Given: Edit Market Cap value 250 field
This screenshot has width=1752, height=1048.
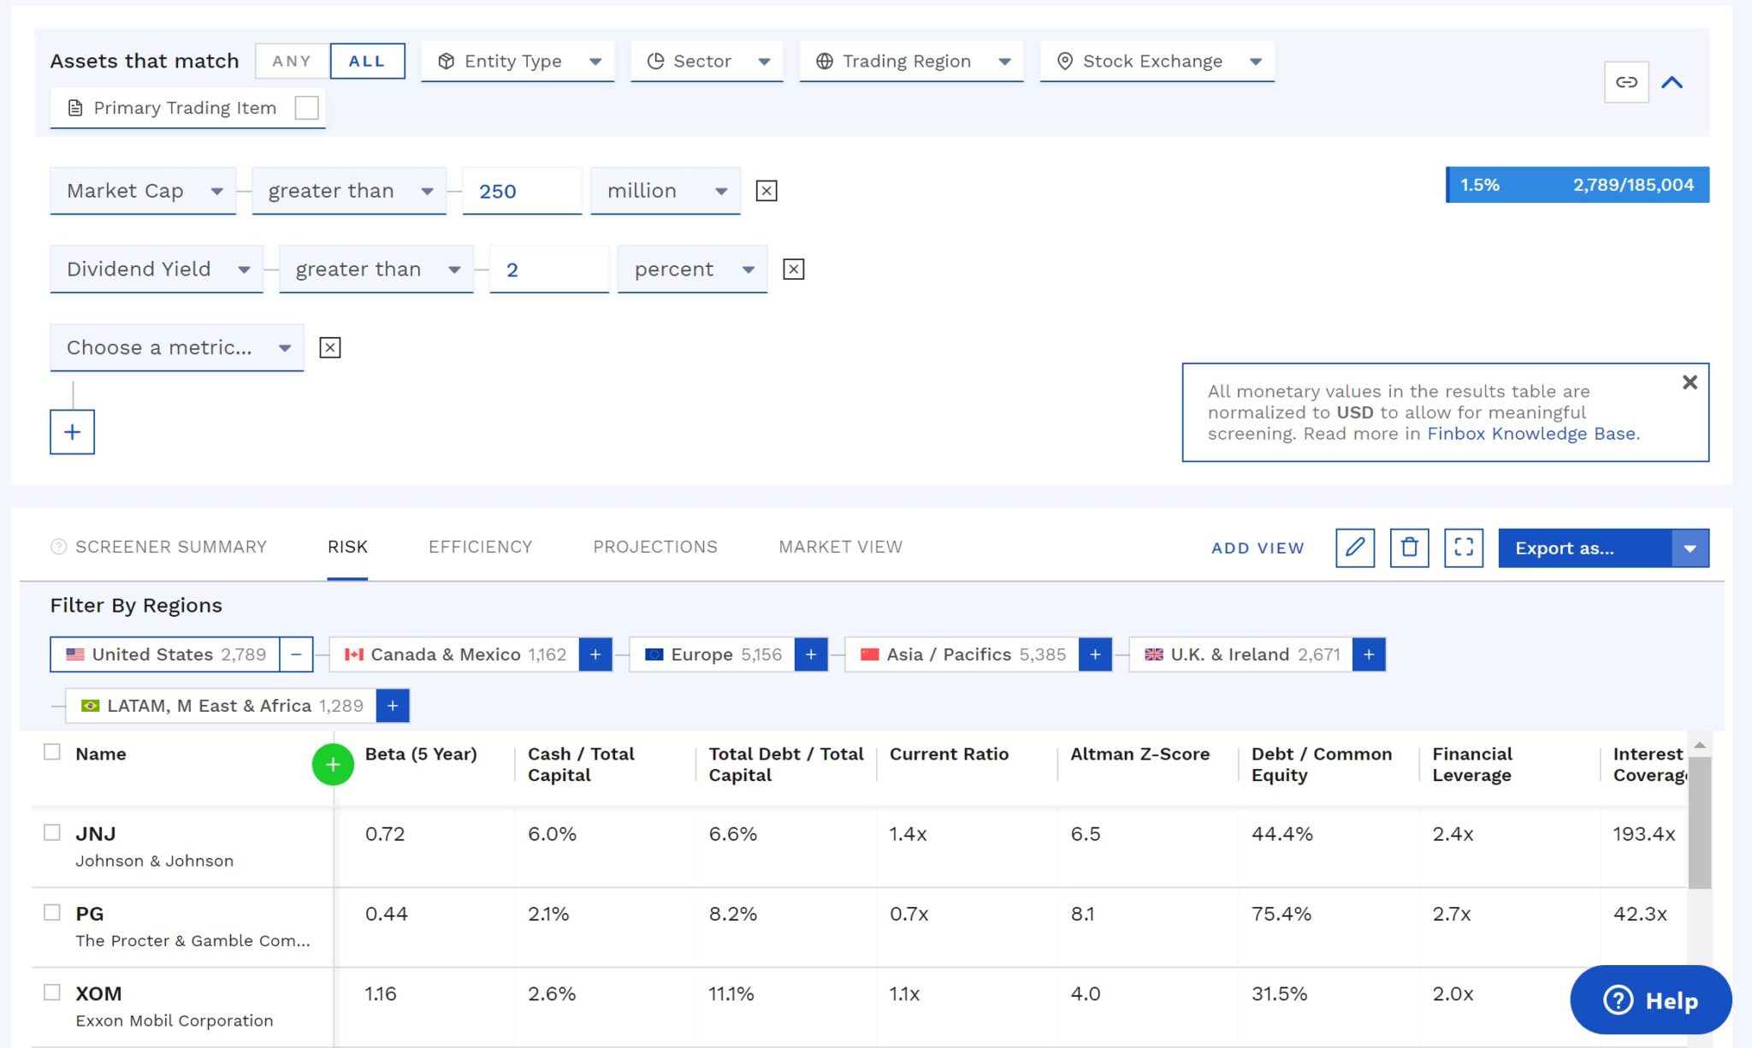Looking at the screenshot, I should [x=522, y=191].
